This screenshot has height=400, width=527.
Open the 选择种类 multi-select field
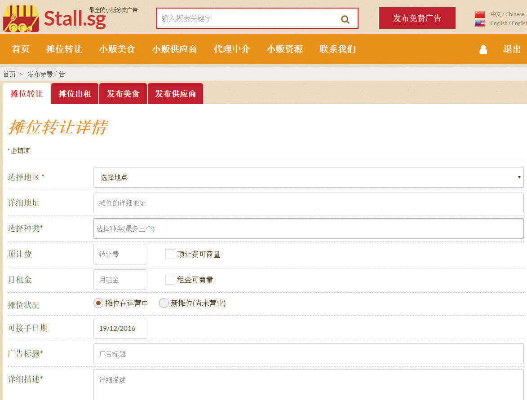[x=308, y=229]
